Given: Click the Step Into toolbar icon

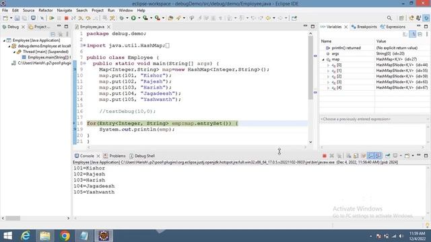Looking at the screenshot, I should tap(81, 18).
